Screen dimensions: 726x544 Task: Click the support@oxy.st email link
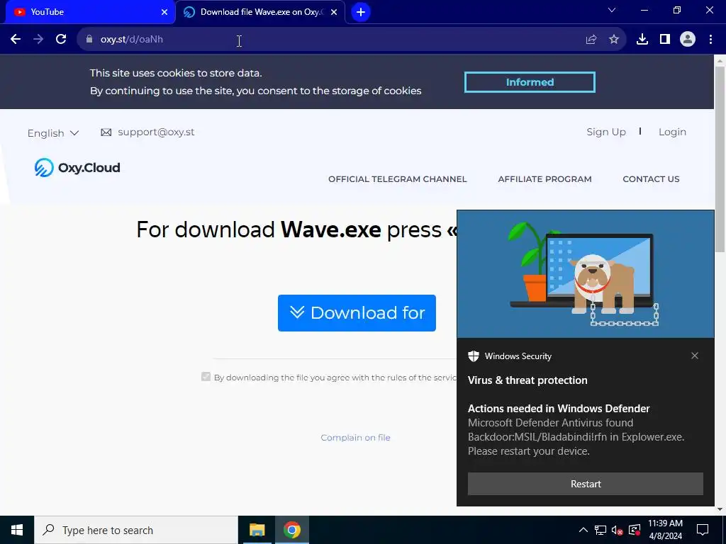(156, 132)
